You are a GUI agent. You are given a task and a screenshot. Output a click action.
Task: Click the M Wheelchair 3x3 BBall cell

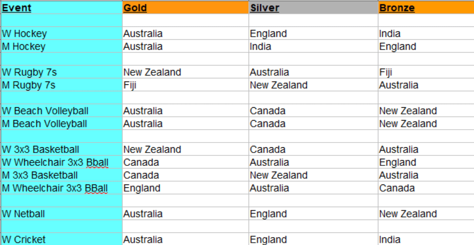[61, 188]
